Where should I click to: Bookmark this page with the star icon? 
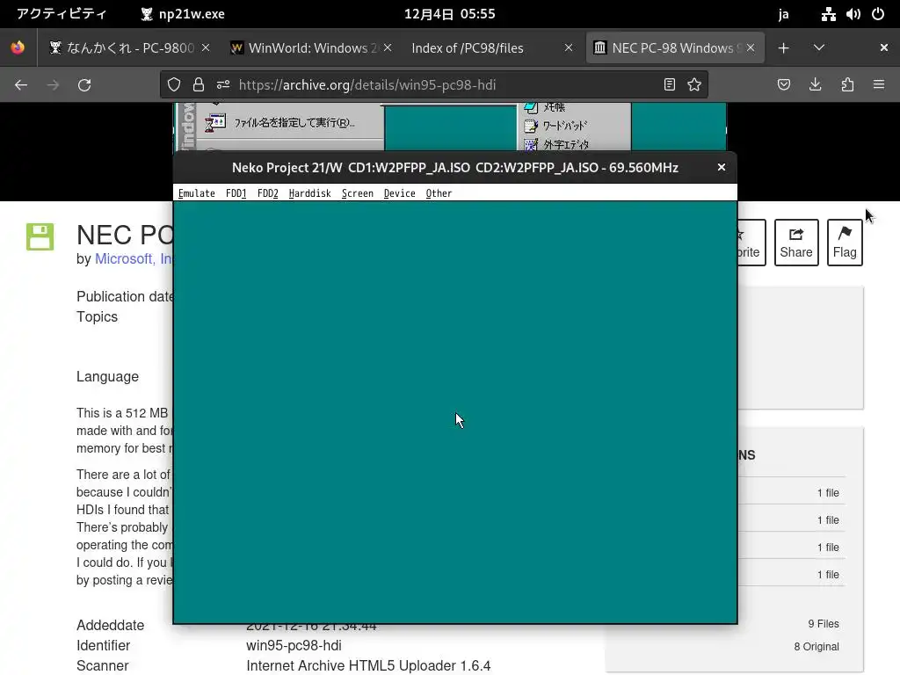point(694,85)
